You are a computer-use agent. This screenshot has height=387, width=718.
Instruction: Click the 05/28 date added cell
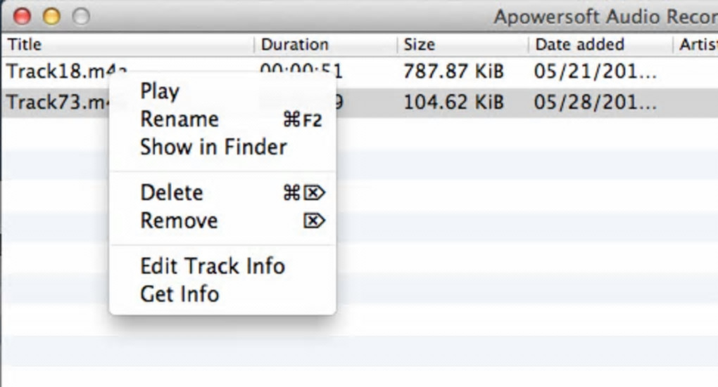596,103
